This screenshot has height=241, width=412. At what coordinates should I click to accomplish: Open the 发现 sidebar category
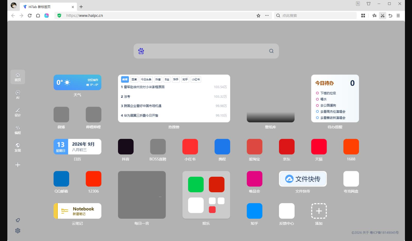point(18,147)
